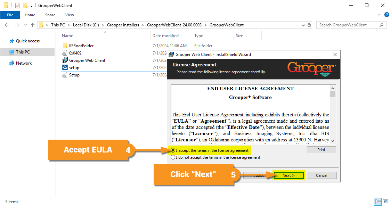Image resolution: width=391 pixels, height=206 pixels.
Task: Open the File menu tab
Action: point(10,15)
